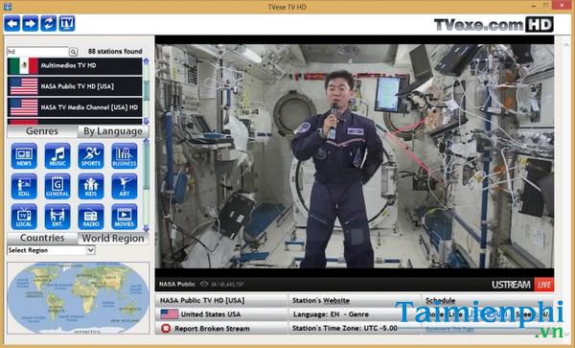
Task: Switch to the World Region tab
Action: pos(113,238)
